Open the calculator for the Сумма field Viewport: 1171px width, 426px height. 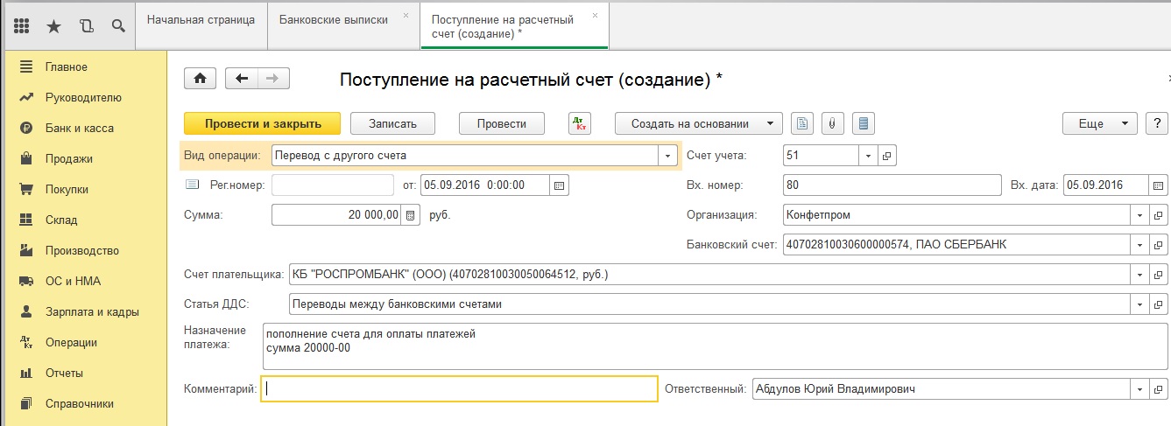[408, 215]
